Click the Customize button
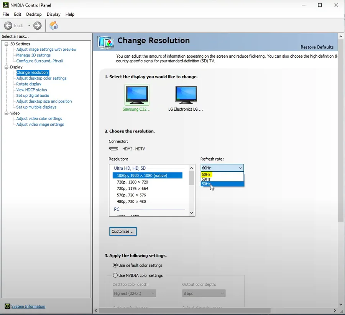 click(x=123, y=232)
